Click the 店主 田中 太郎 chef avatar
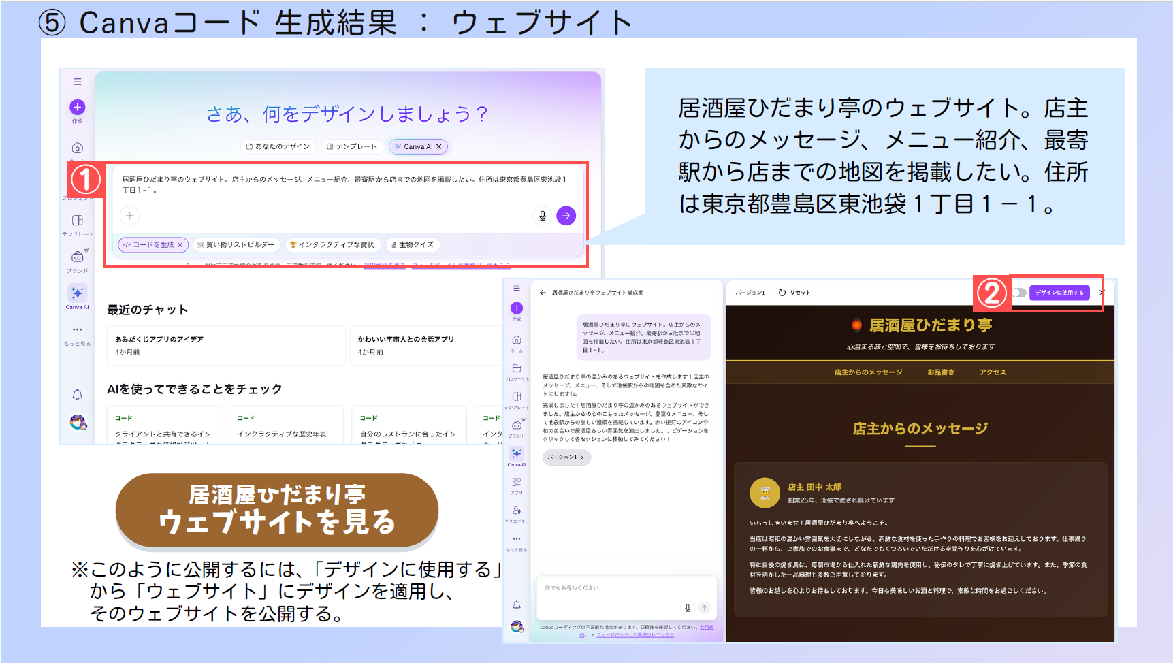The width and height of the screenshot is (1173, 663). click(x=765, y=493)
